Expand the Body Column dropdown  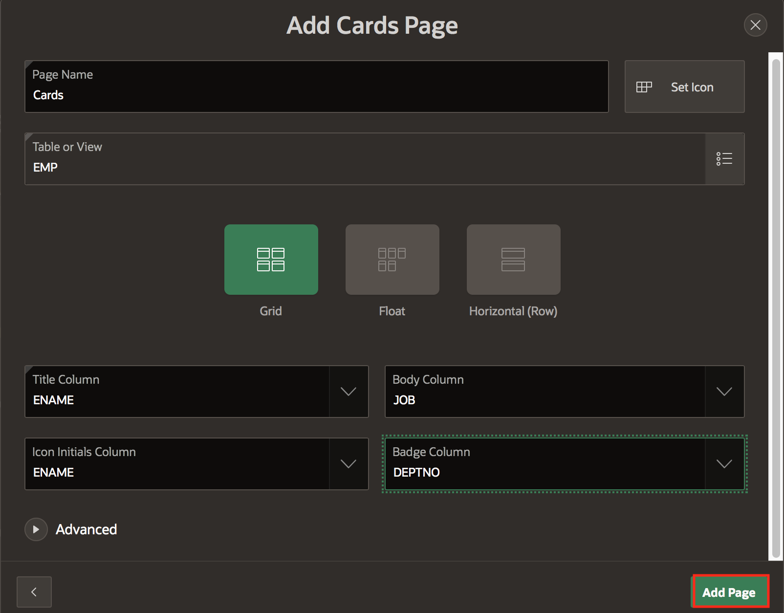pyautogui.click(x=724, y=392)
